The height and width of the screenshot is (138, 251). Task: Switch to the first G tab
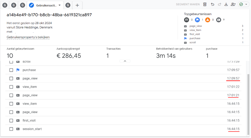[x=5, y=5]
